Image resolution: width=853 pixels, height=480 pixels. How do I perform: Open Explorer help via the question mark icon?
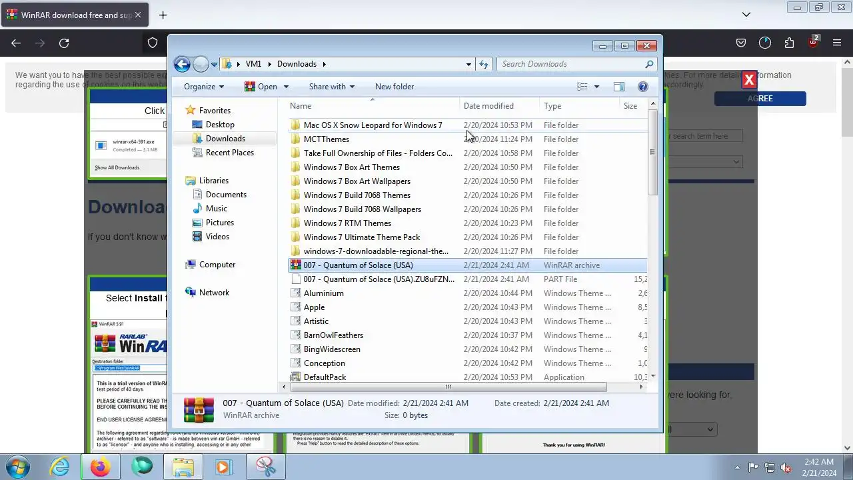pyautogui.click(x=643, y=87)
